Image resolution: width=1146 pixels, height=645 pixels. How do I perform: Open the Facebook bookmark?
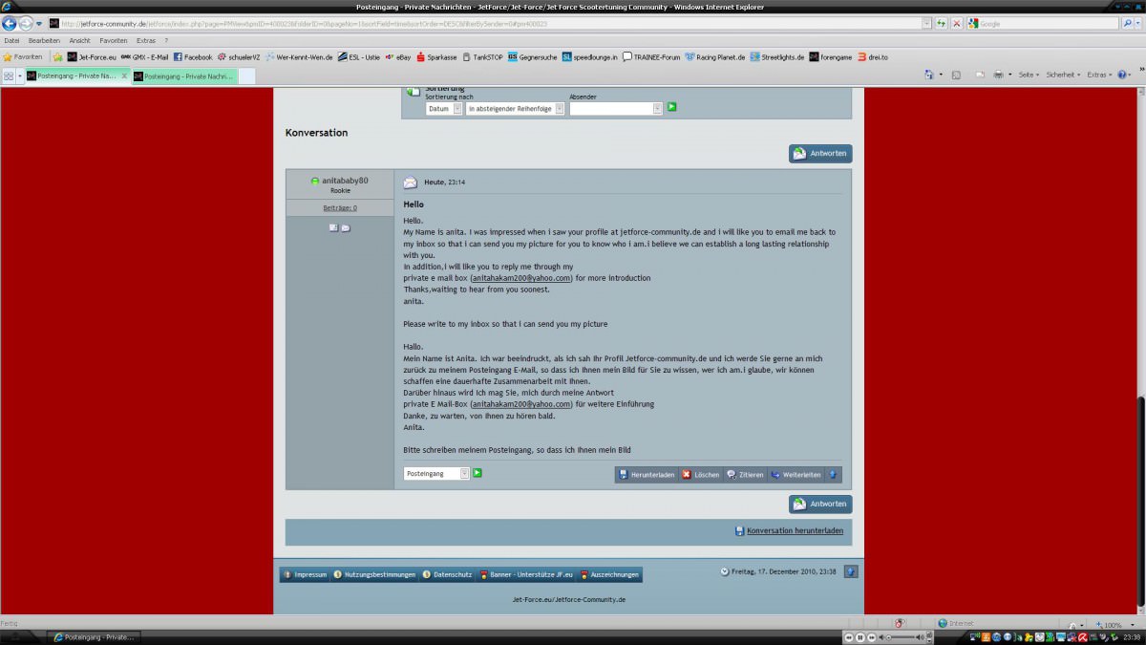tap(193, 57)
